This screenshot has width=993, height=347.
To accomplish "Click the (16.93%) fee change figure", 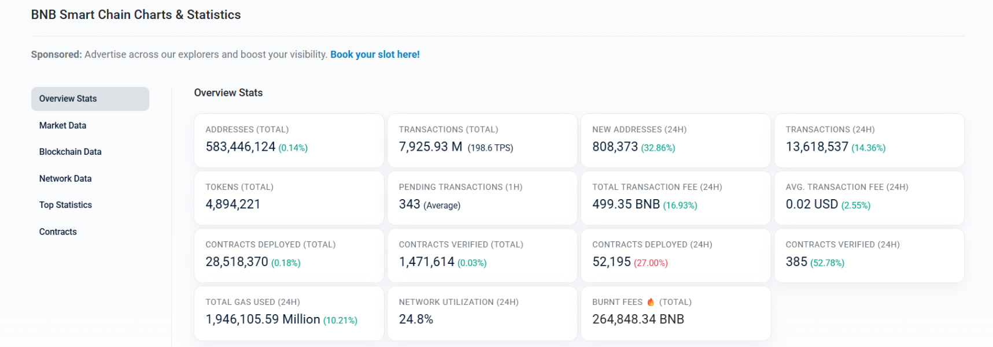I will click(x=680, y=205).
